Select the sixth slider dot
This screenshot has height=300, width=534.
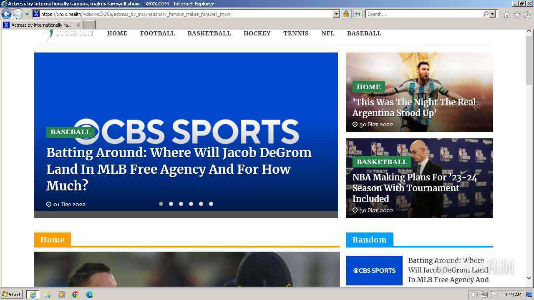pos(211,204)
